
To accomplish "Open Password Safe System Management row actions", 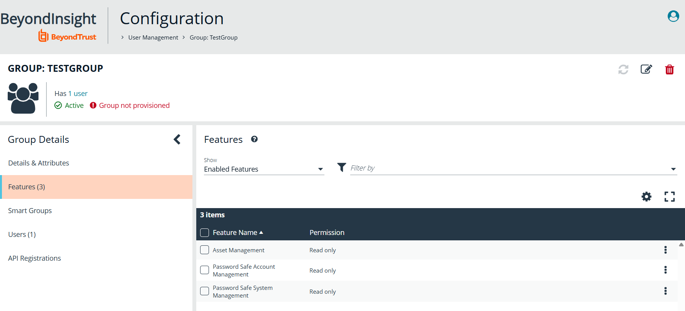I will (x=665, y=291).
